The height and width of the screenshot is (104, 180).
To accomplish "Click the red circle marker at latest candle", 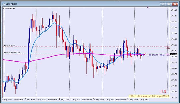I will point(145,54).
